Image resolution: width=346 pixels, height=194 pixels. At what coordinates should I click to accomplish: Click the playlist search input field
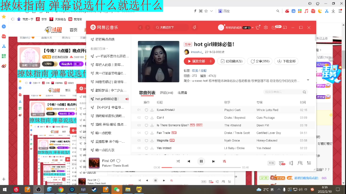[283, 92]
